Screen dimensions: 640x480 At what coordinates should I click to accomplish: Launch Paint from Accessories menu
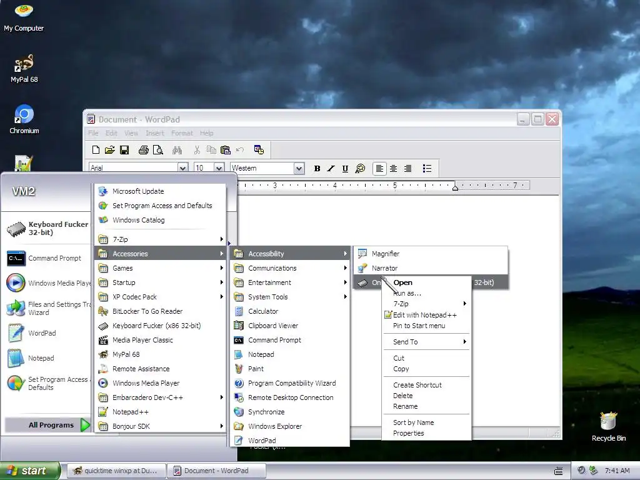point(290,369)
